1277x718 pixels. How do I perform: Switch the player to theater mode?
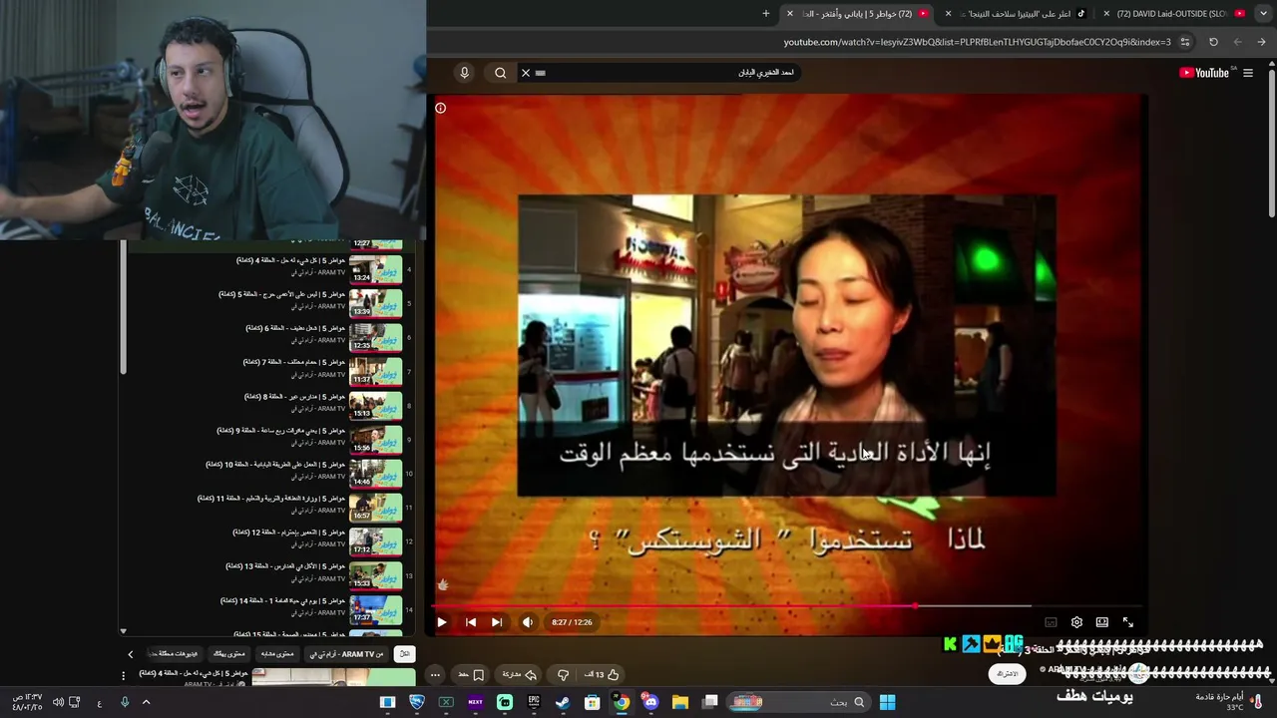(x=1102, y=622)
